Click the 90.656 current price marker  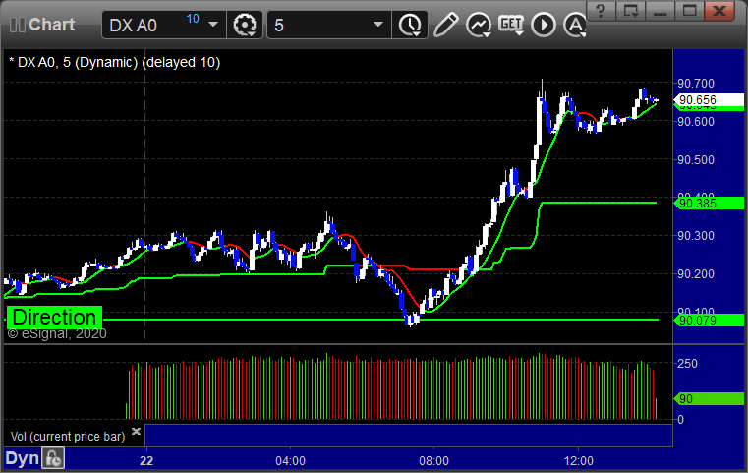click(709, 100)
